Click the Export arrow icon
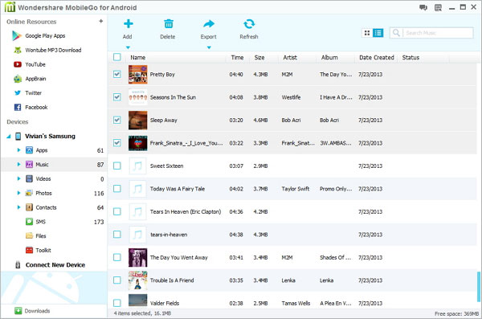This screenshot has height=319, width=482. tap(209, 23)
